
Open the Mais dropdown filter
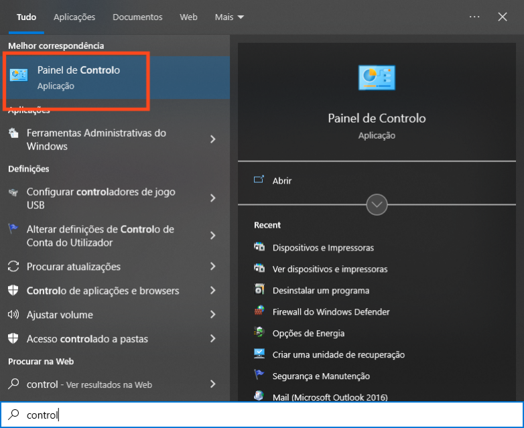(x=229, y=17)
